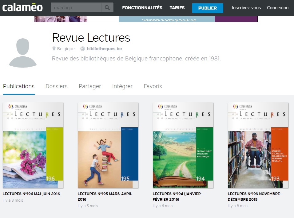Click the Belgique location text
The image size is (294, 218).
pos(66,49)
